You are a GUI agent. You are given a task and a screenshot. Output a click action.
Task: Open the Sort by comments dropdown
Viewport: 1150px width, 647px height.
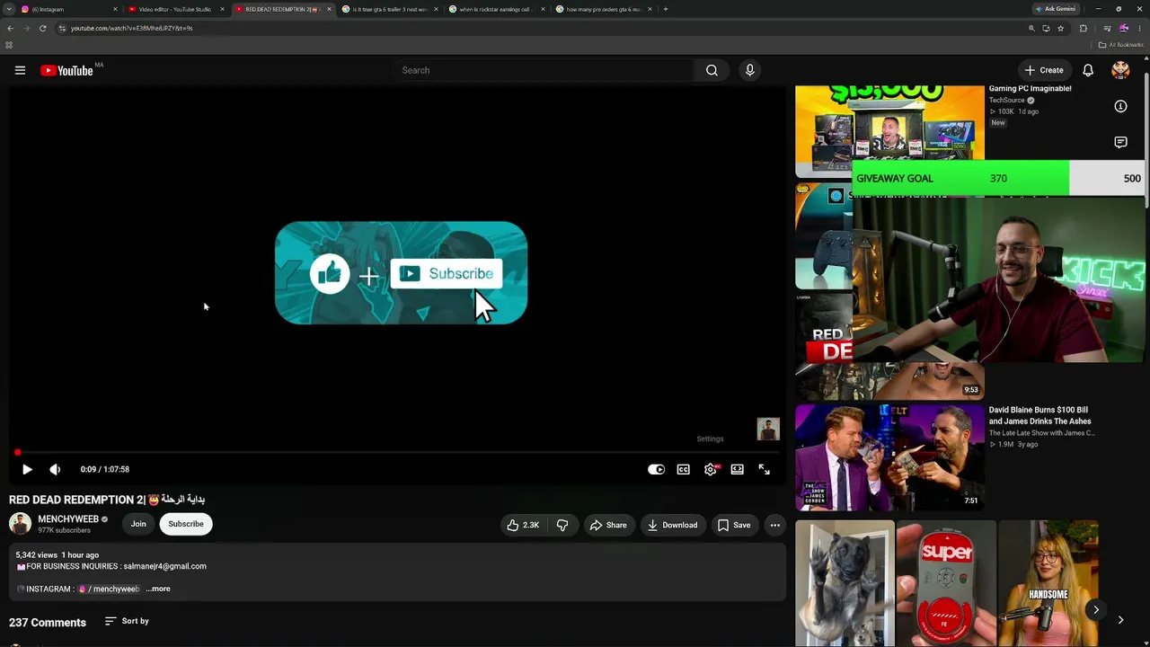(127, 621)
